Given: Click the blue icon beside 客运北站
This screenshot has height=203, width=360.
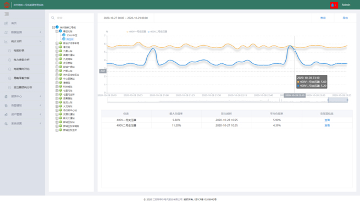Looking at the screenshot, I should [60, 31].
